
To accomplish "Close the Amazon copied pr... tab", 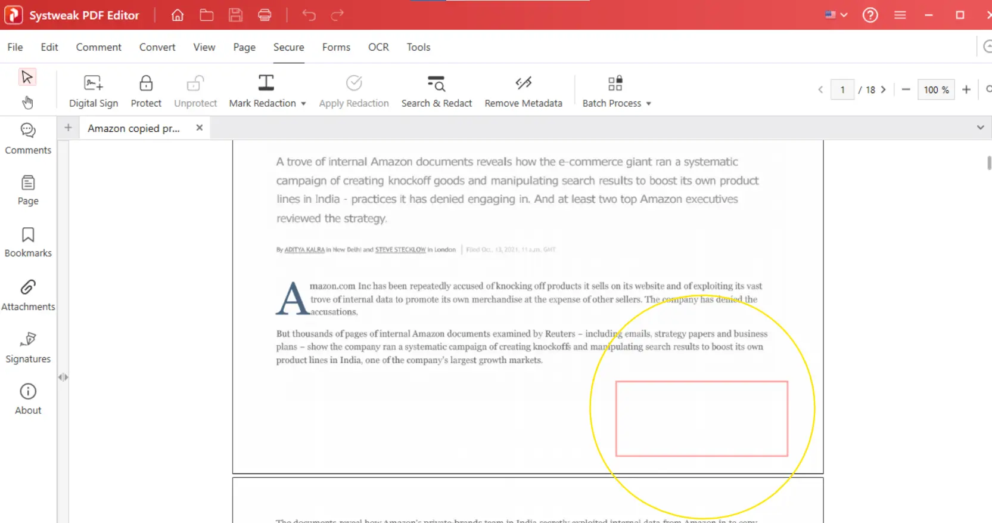I will pos(200,128).
